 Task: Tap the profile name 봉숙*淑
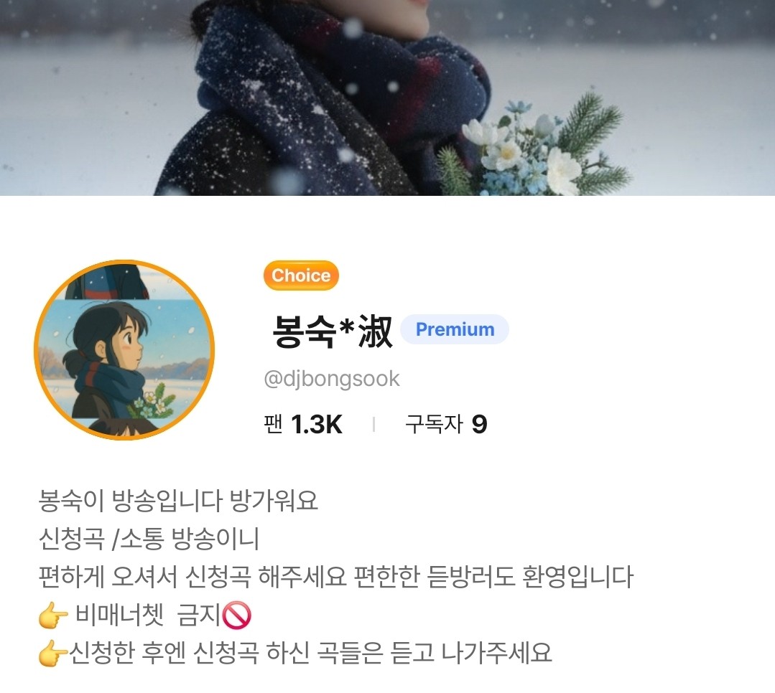(333, 331)
